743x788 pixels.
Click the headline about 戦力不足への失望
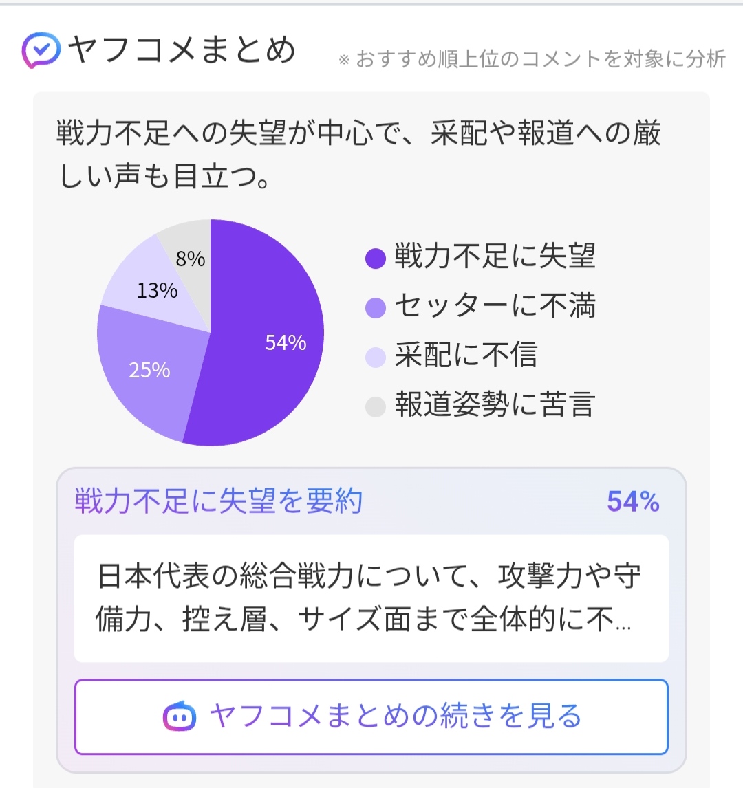[x=358, y=154]
